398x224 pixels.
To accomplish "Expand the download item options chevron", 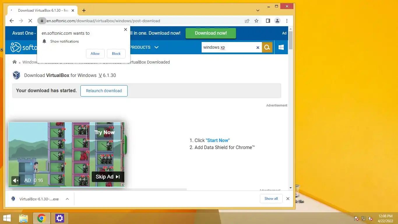I will 67,199.
